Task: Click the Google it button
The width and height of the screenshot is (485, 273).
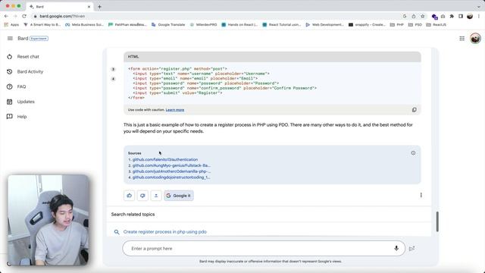Action: coord(179,196)
